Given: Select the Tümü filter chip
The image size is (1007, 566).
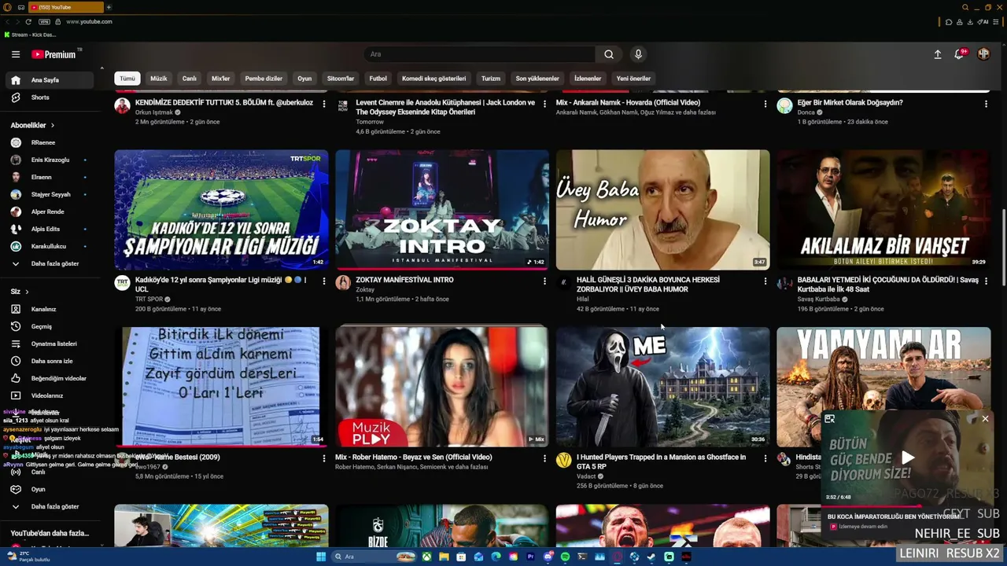Looking at the screenshot, I should [x=127, y=79].
